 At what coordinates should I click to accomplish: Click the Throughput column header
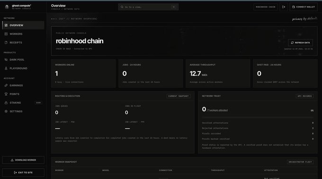tap(218, 170)
